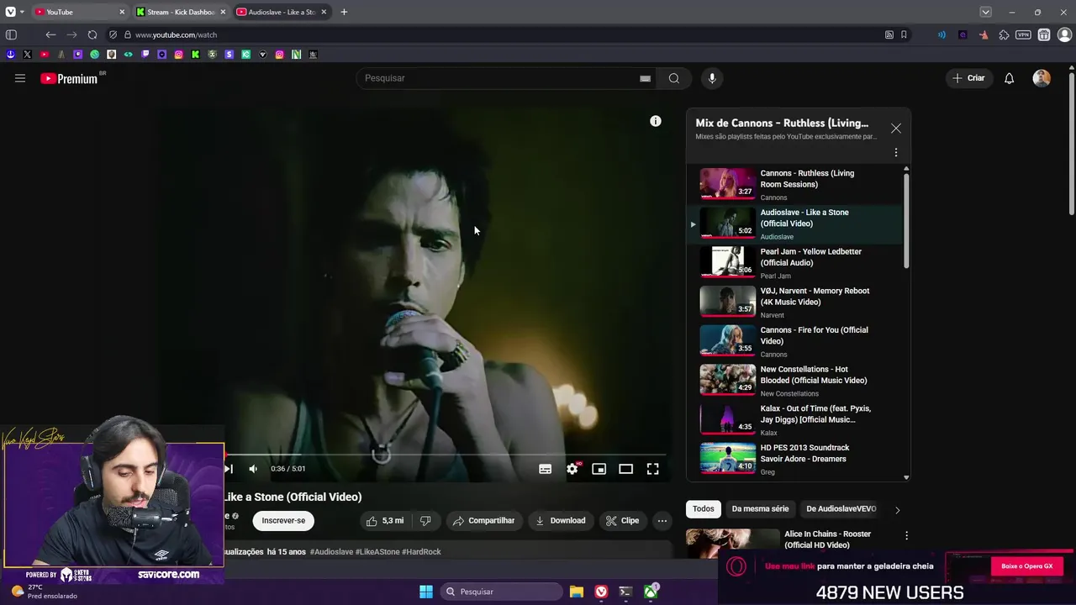The width and height of the screenshot is (1076, 605).
Task: Mute the video volume
Action: 253,469
